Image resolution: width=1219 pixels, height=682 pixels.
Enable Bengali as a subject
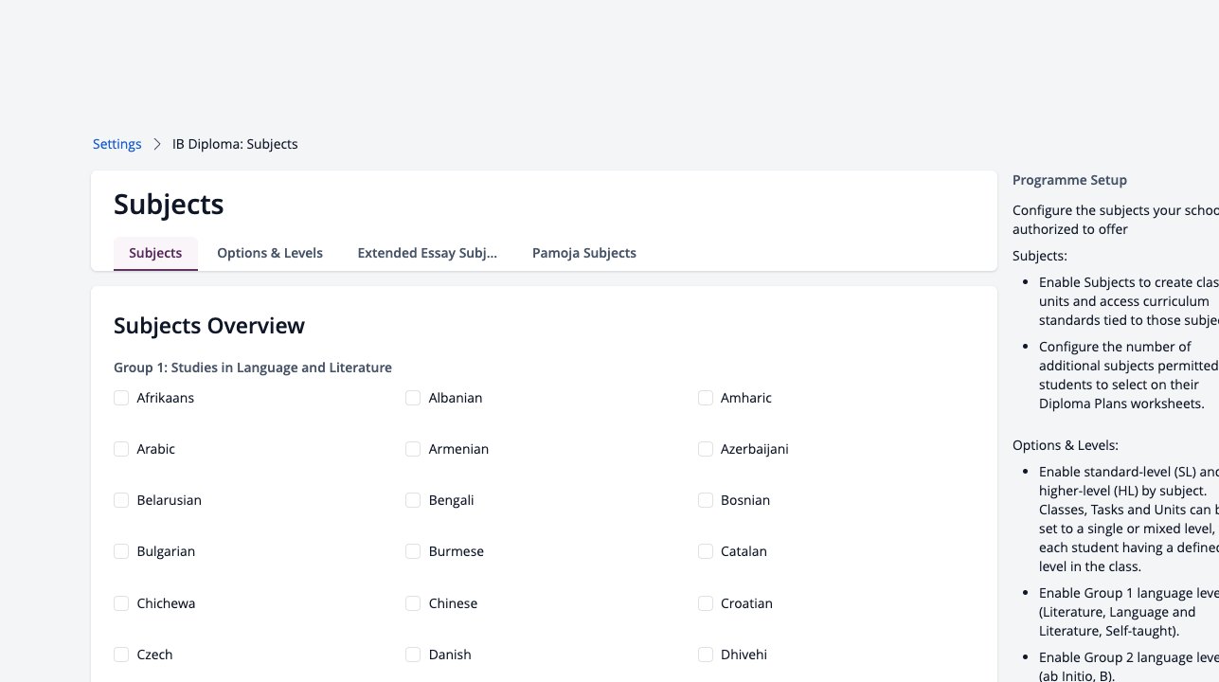click(413, 500)
